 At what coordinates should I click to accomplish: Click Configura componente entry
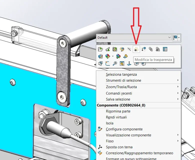[124, 129]
